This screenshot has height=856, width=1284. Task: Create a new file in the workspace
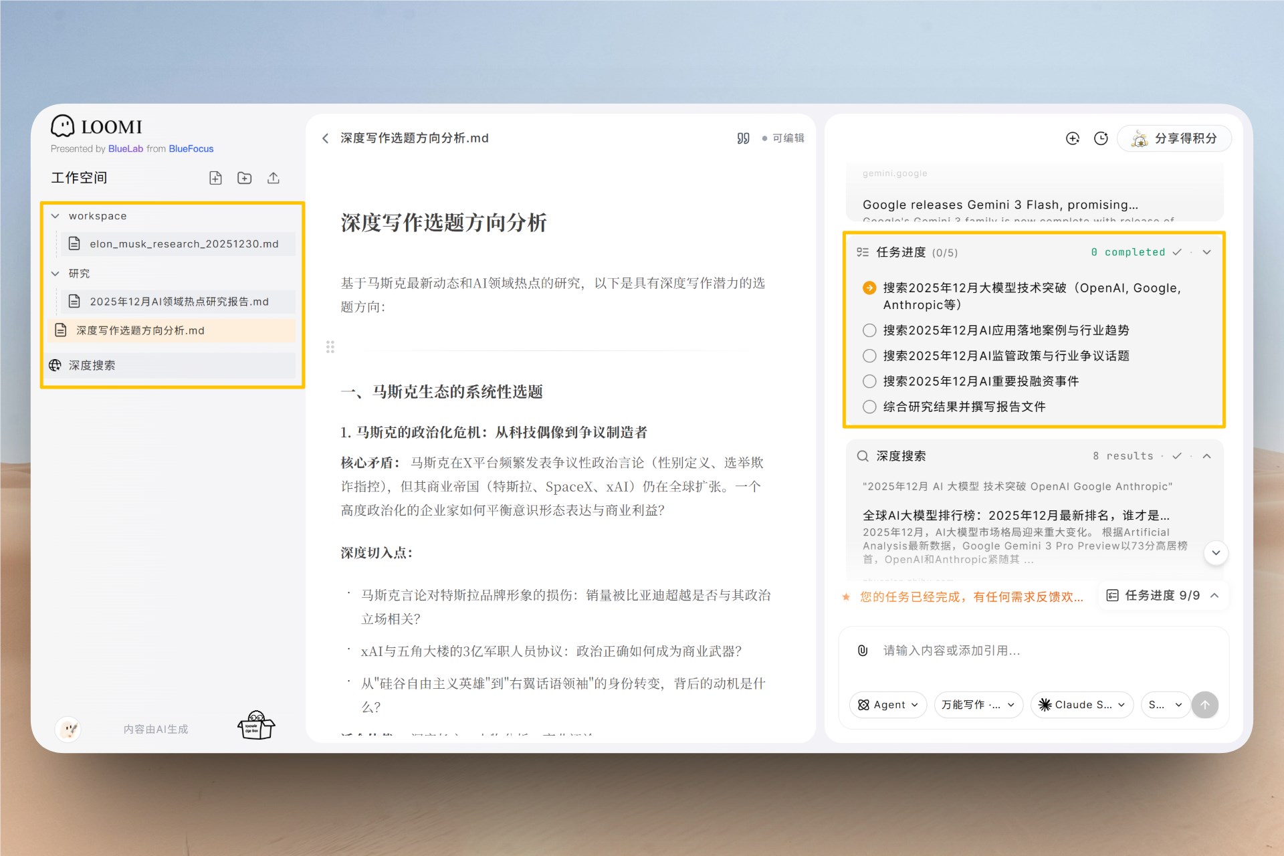pyautogui.click(x=215, y=177)
